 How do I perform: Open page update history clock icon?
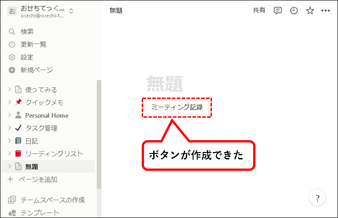(294, 11)
